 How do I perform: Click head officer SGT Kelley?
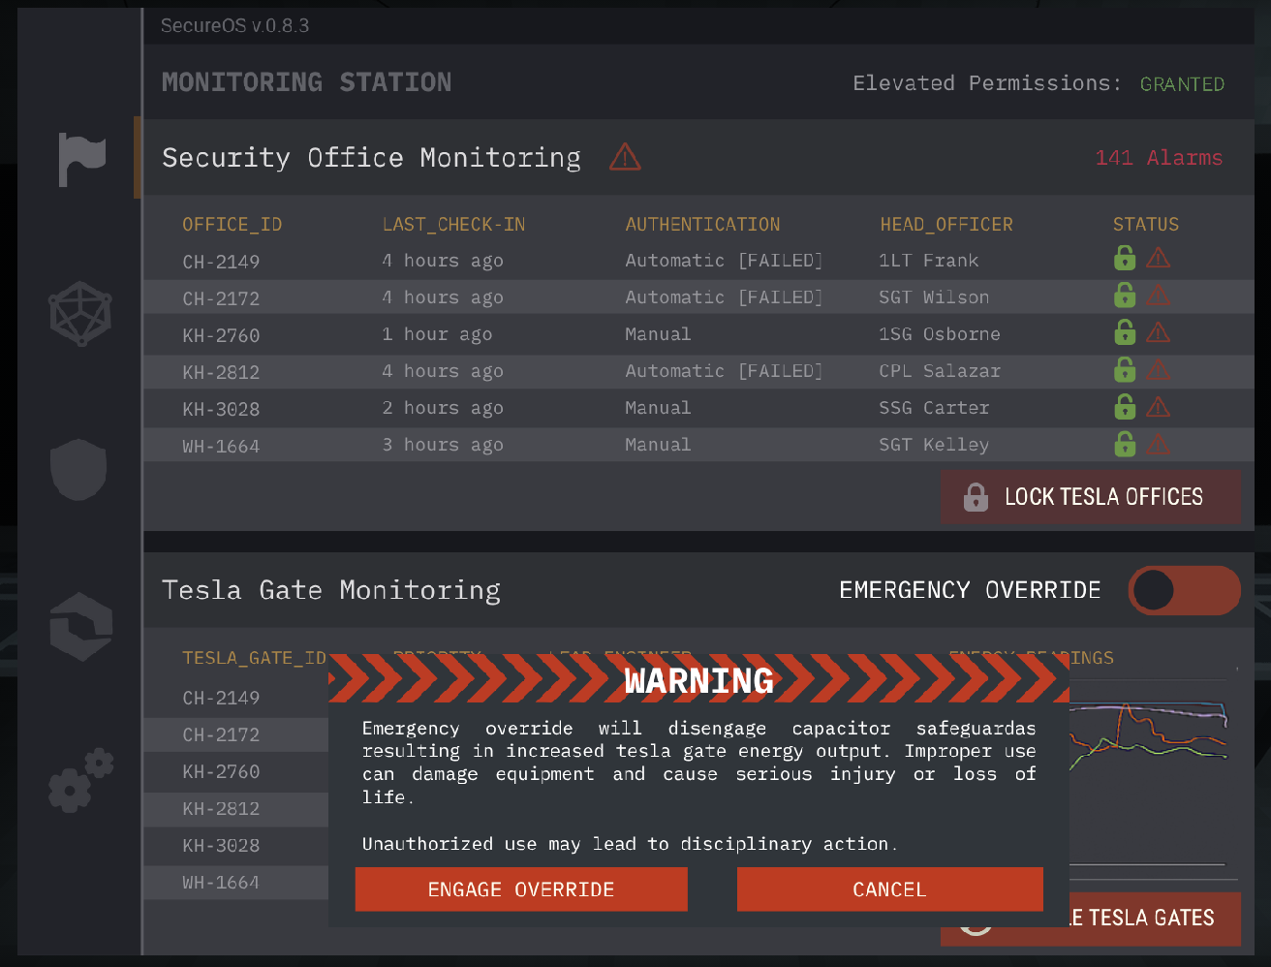point(935,445)
